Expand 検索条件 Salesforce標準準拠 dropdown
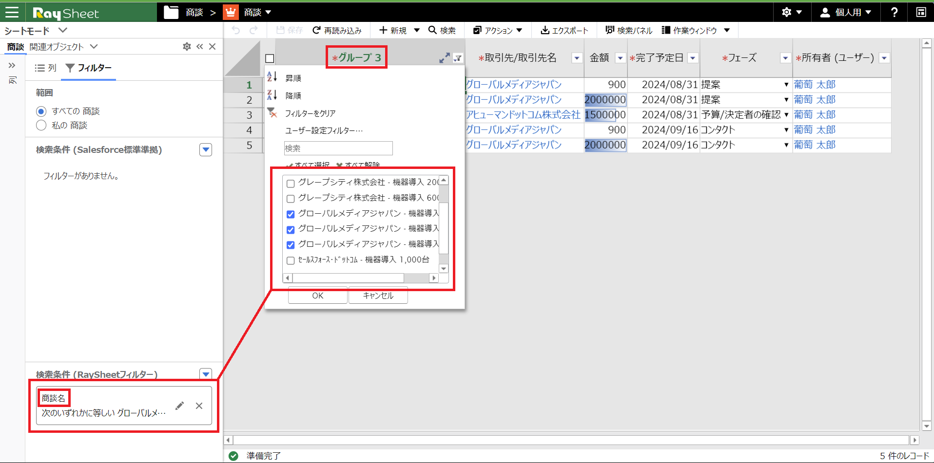The height and width of the screenshot is (463, 934). (206, 149)
